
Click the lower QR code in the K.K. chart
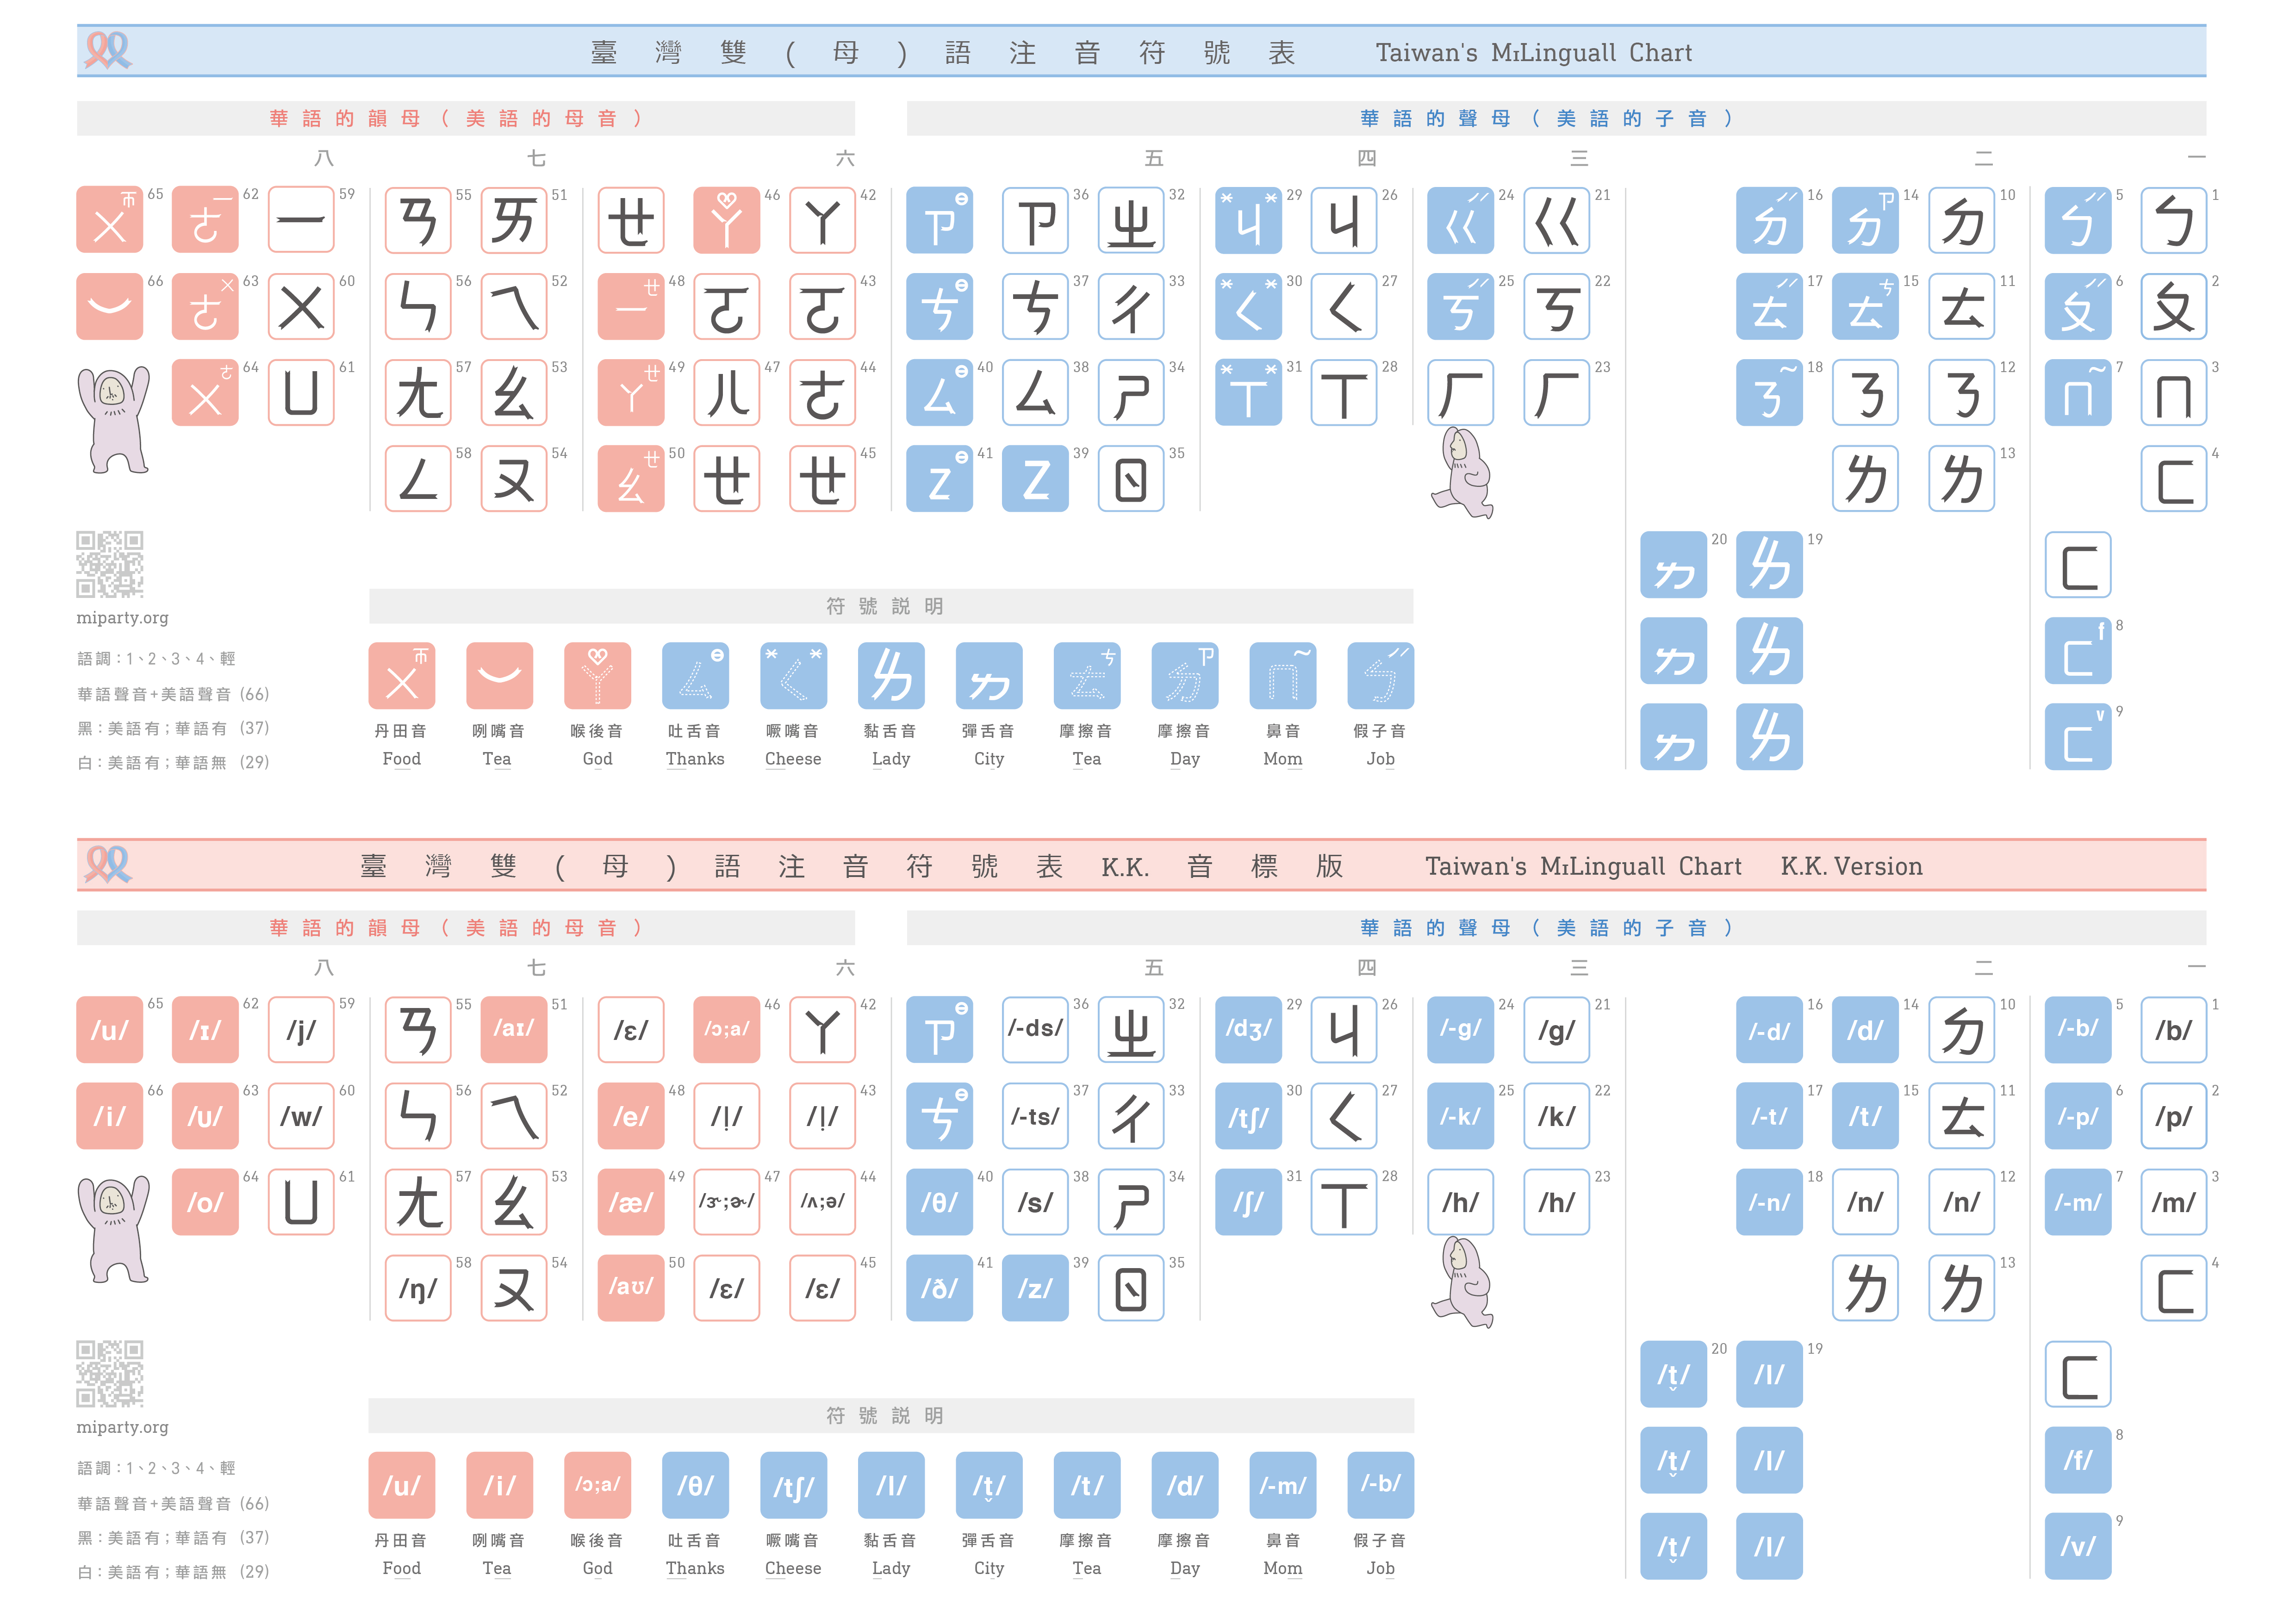[110, 1374]
